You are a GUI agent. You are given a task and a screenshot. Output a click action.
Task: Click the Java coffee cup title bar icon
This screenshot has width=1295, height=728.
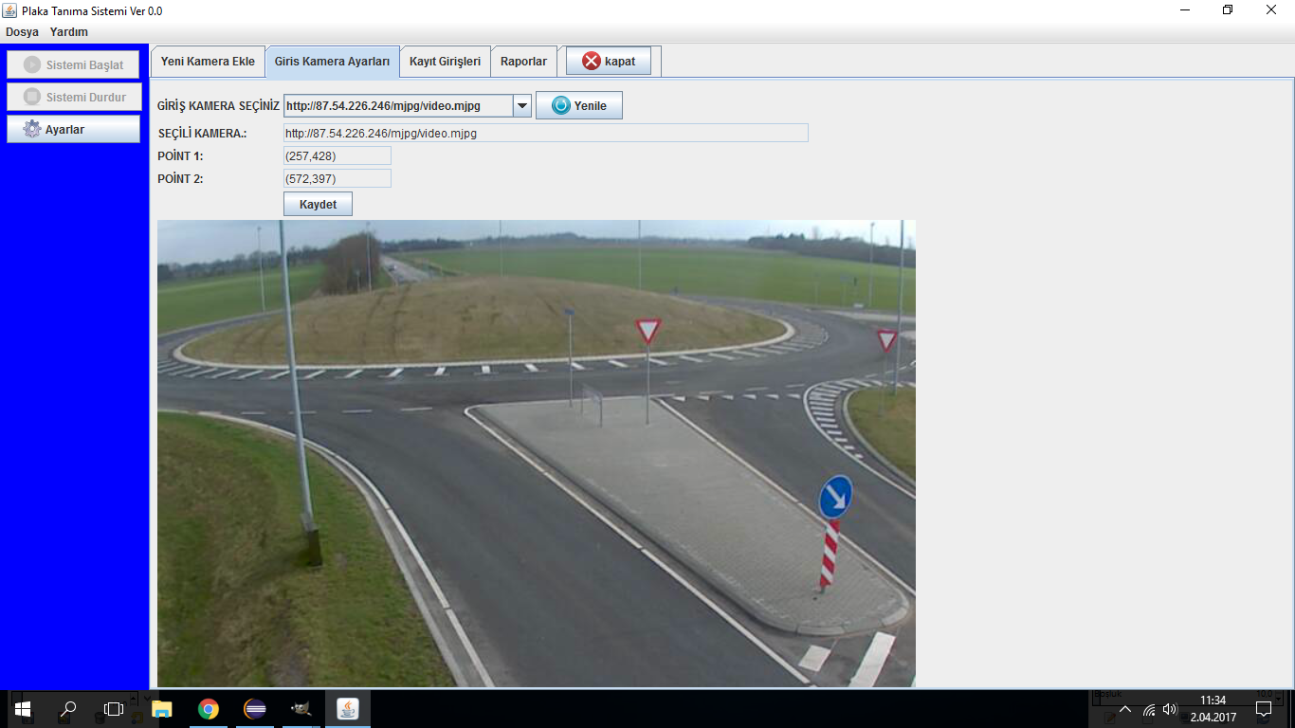9,10
